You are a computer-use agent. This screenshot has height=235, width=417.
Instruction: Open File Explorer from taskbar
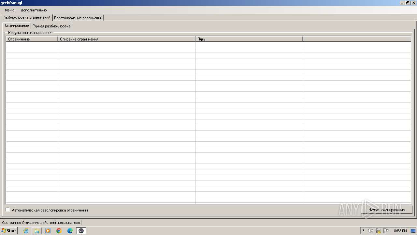click(x=37, y=231)
